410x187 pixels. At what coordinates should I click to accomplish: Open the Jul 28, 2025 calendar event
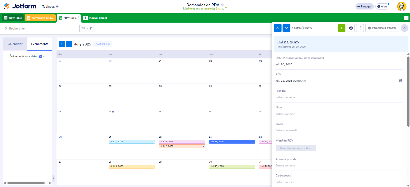[x=132, y=166]
